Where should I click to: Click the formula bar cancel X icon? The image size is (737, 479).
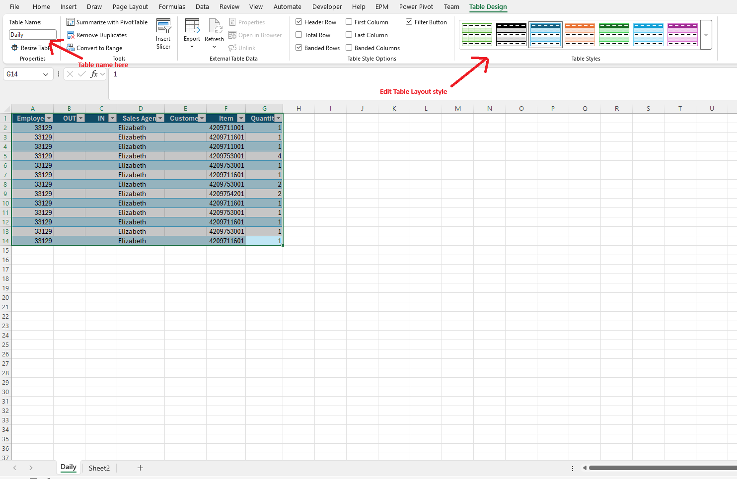[70, 74]
